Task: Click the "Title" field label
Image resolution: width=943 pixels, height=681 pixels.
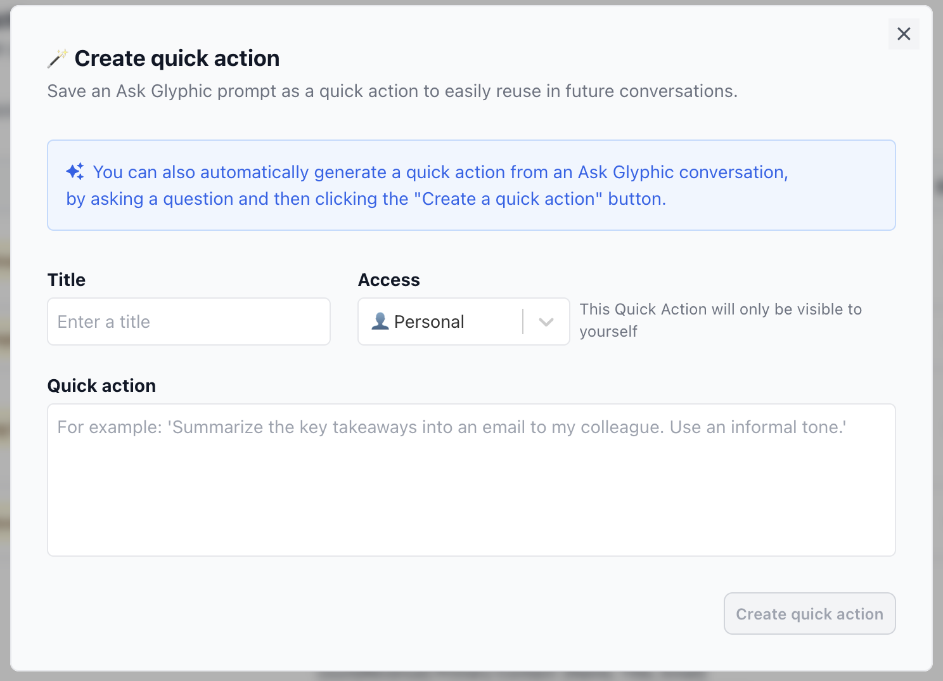Action: point(67,280)
